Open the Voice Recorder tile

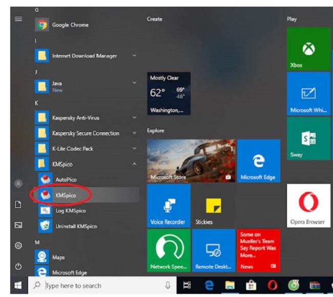point(169,206)
